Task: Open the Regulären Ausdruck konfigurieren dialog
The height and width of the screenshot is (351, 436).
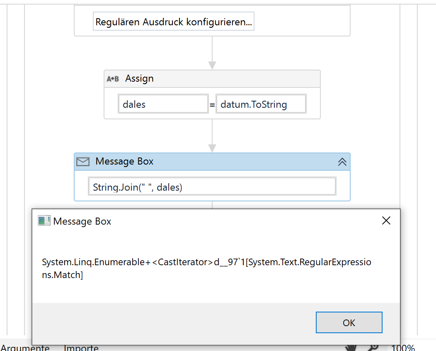Action: click(173, 22)
